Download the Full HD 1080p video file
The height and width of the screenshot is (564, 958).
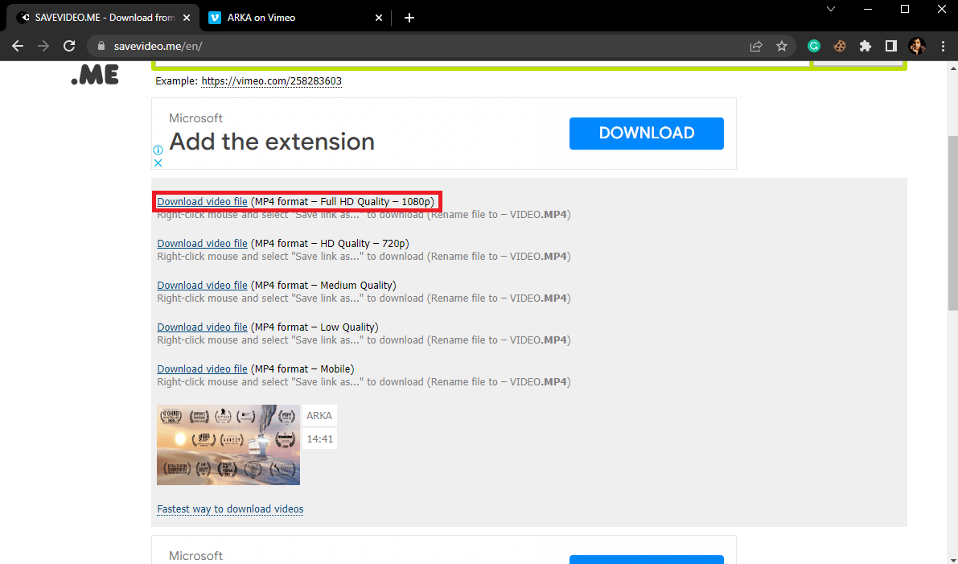click(202, 202)
